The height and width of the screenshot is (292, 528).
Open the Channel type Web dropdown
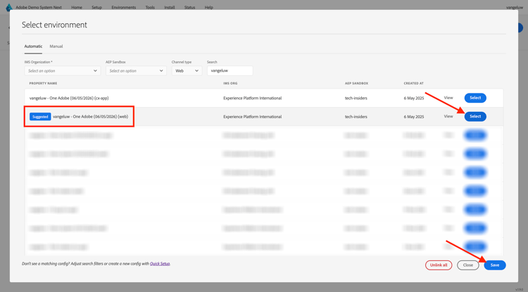pos(187,70)
